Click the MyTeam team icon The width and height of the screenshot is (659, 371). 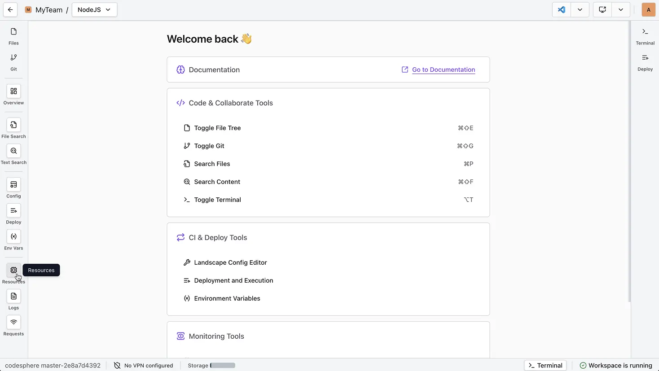(28, 10)
